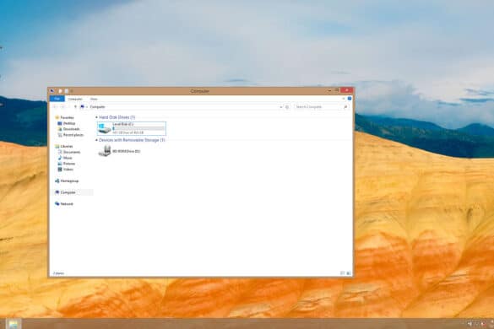This screenshot has height=329, width=494.
Task: Open the Pictures library
Action: pos(67,164)
